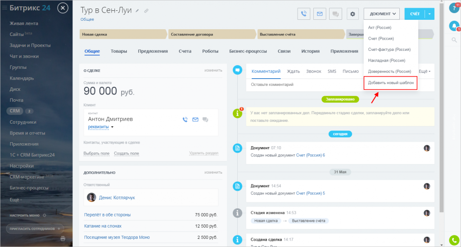Copy the deal link with the chain icon
Image resolution: width=461 pixels, height=247 pixels.
pos(146,11)
